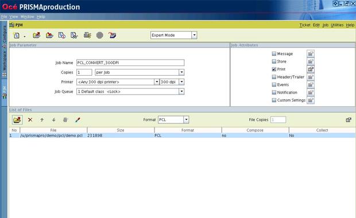Open the Job menu in PJM
356x218 pixels.
pyautogui.click(x=326, y=25)
